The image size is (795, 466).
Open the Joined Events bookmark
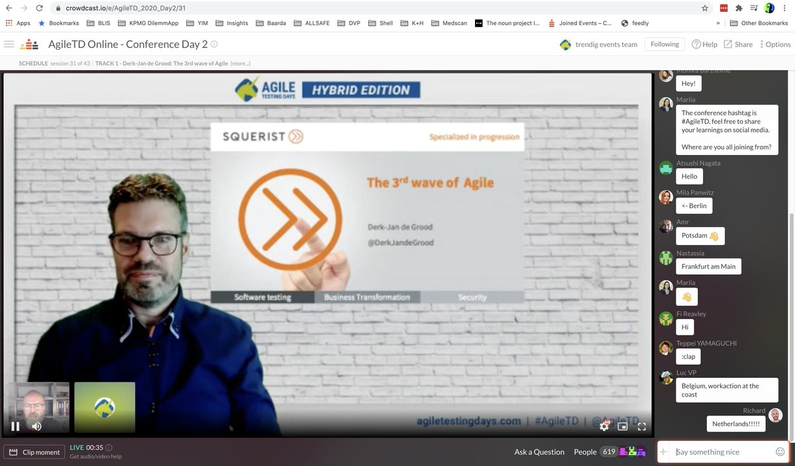pyautogui.click(x=580, y=23)
